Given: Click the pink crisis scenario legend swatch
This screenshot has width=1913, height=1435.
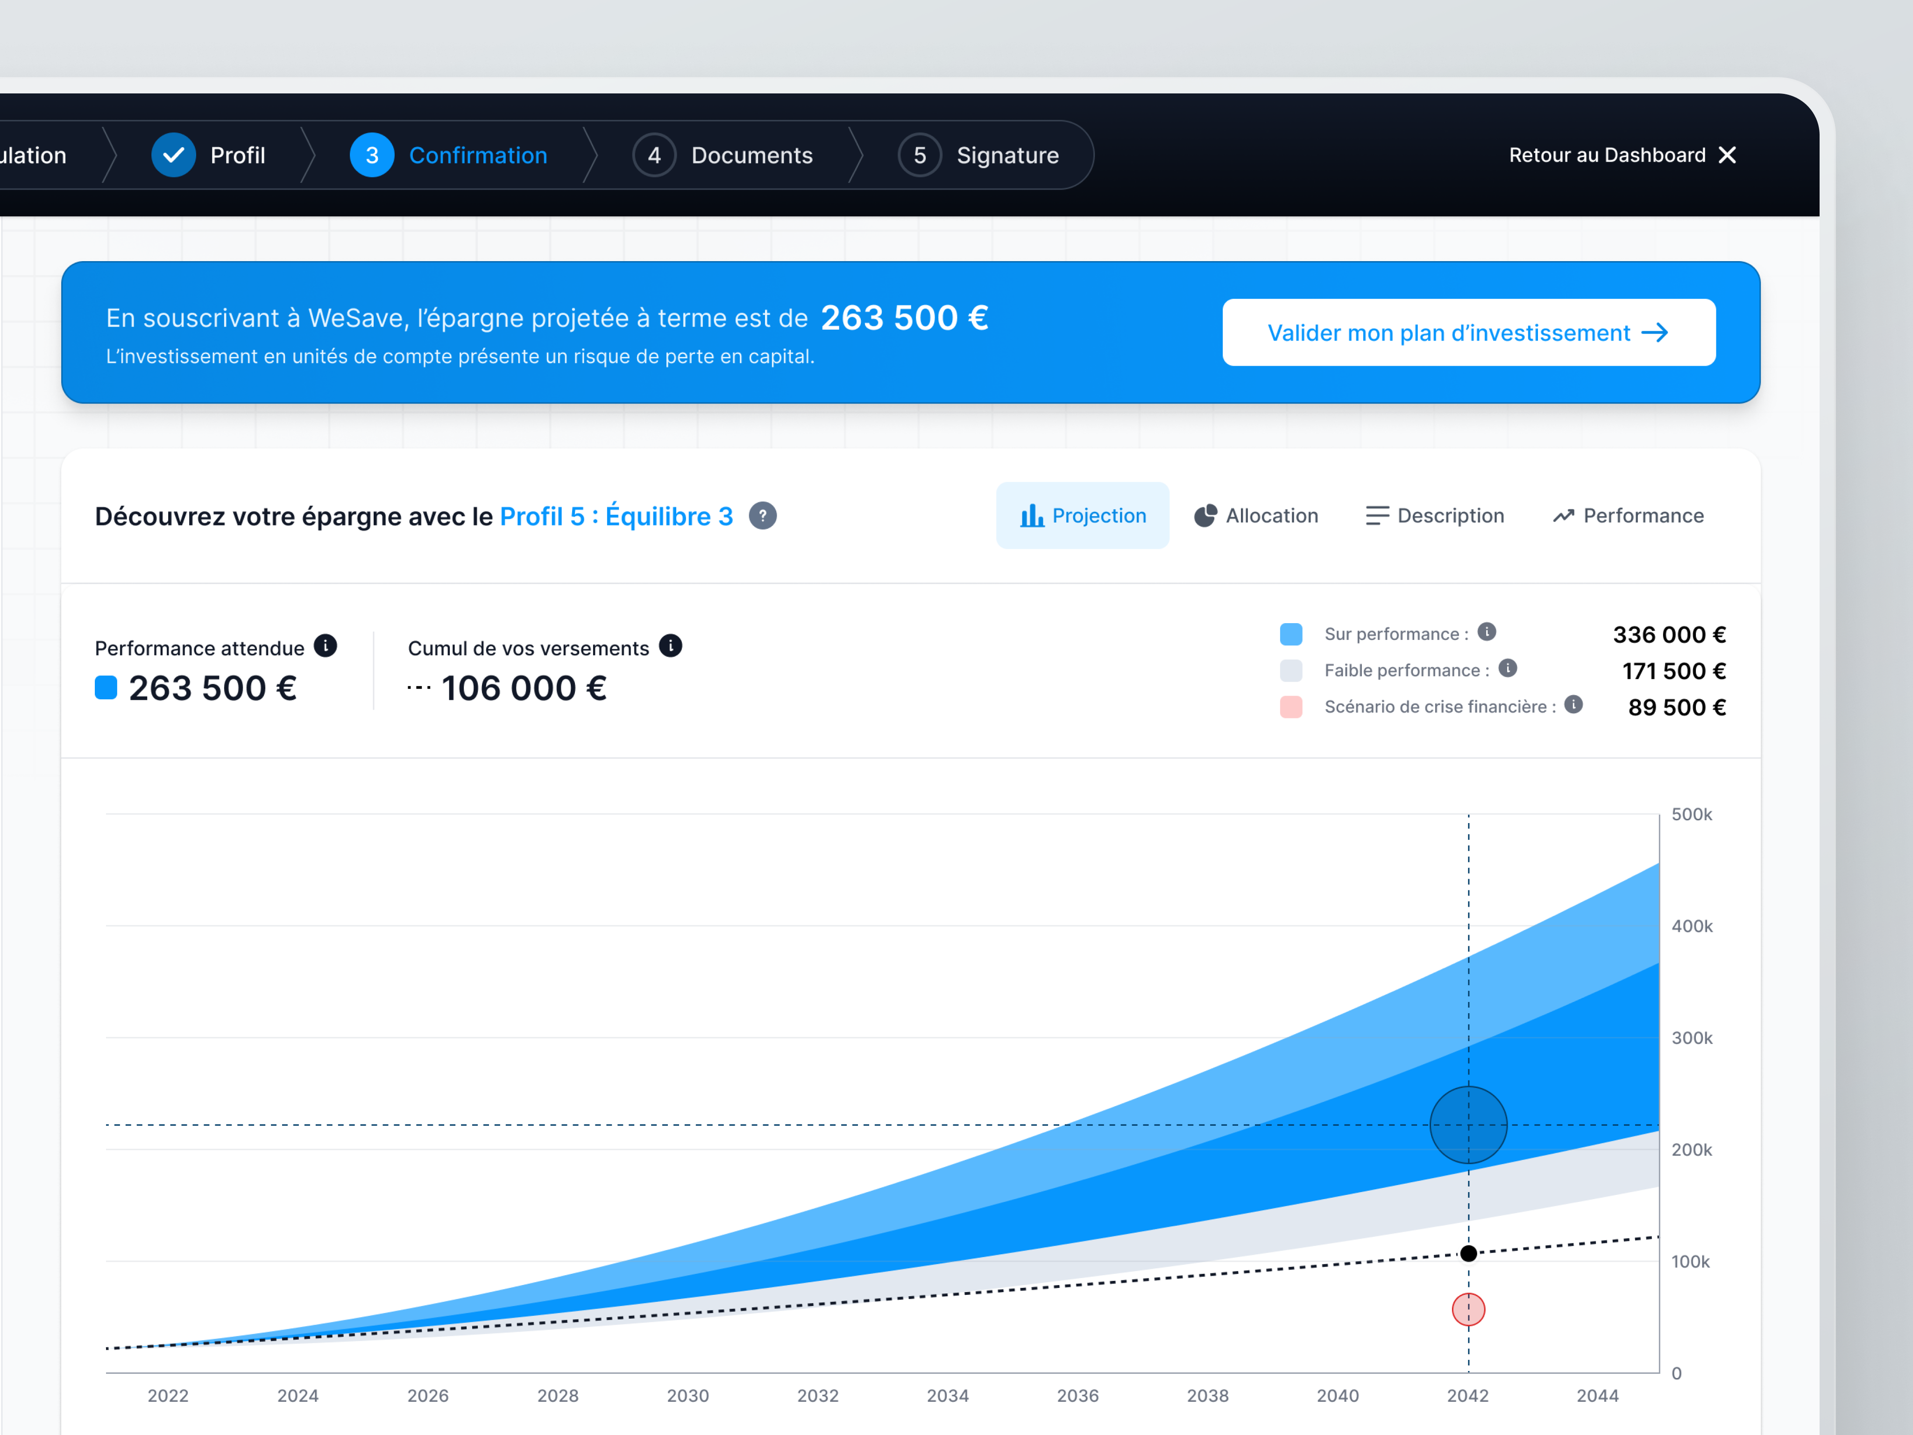Looking at the screenshot, I should [1290, 707].
